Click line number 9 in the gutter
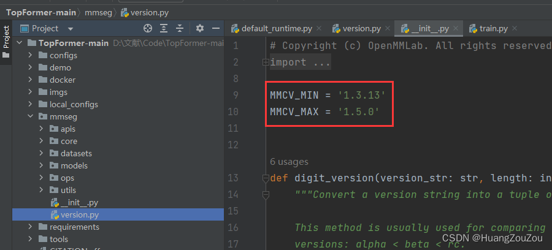 [235, 96]
